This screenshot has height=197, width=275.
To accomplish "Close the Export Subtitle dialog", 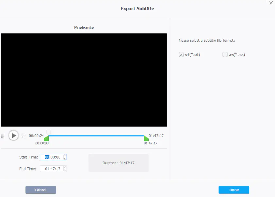I will pyautogui.click(x=271, y=3).
